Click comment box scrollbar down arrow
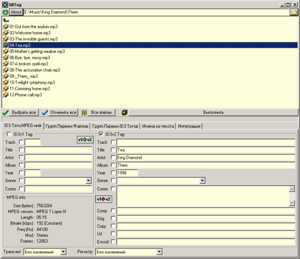The image size is (300, 259). [292, 203]
